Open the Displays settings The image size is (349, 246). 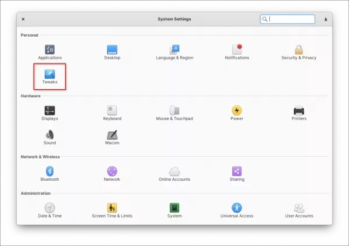(49, 113)
